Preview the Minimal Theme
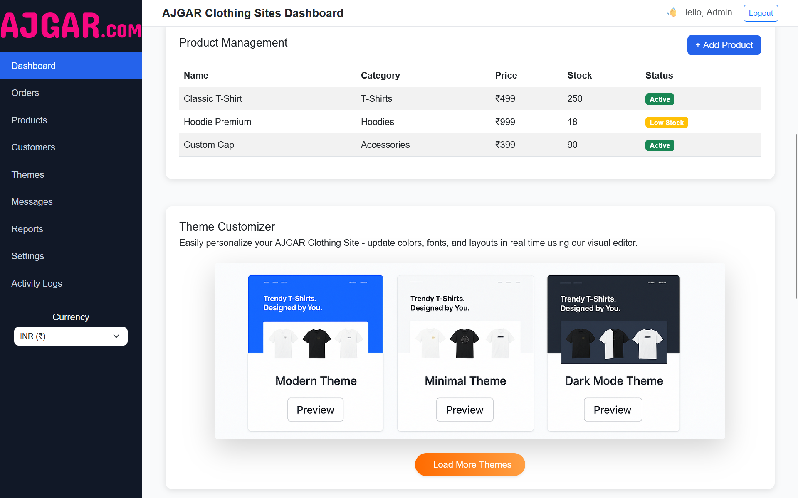Image resolution: width=798 pixels, height=498 pixels. (464, 410)
